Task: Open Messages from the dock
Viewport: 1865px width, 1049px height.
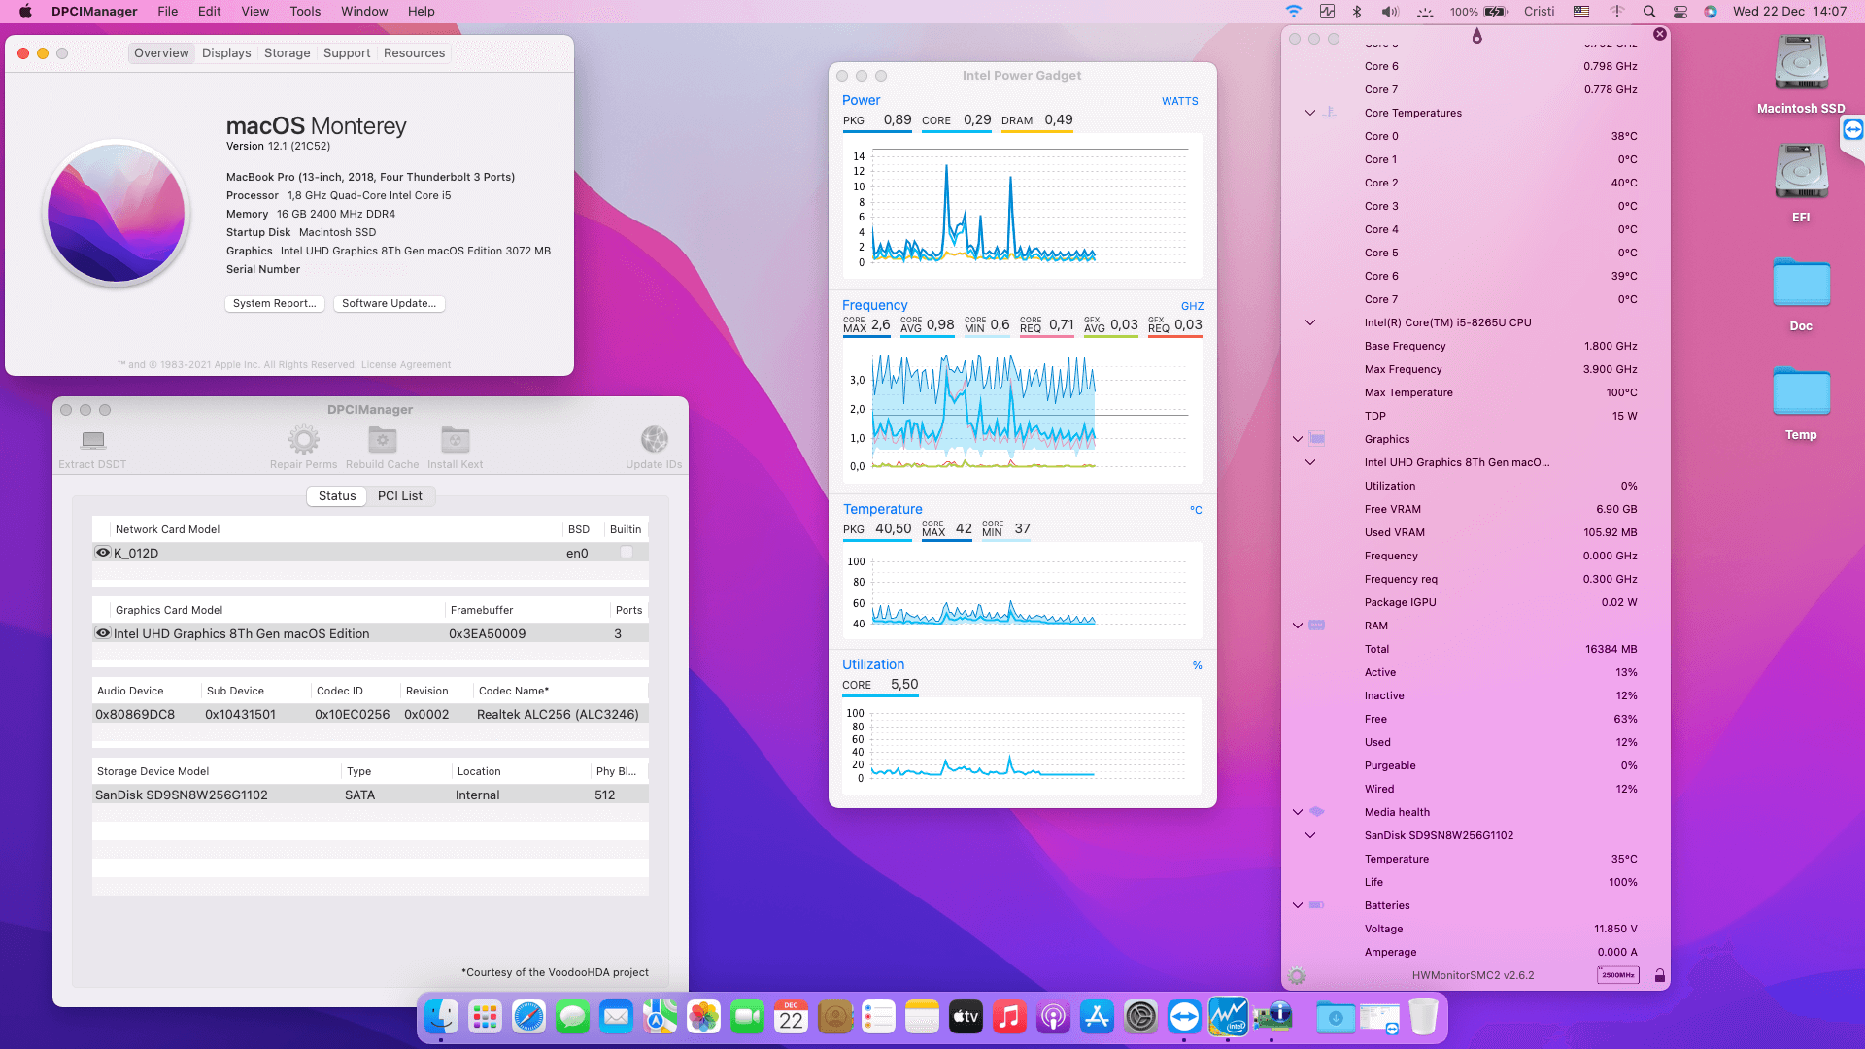Action: 572,1017
